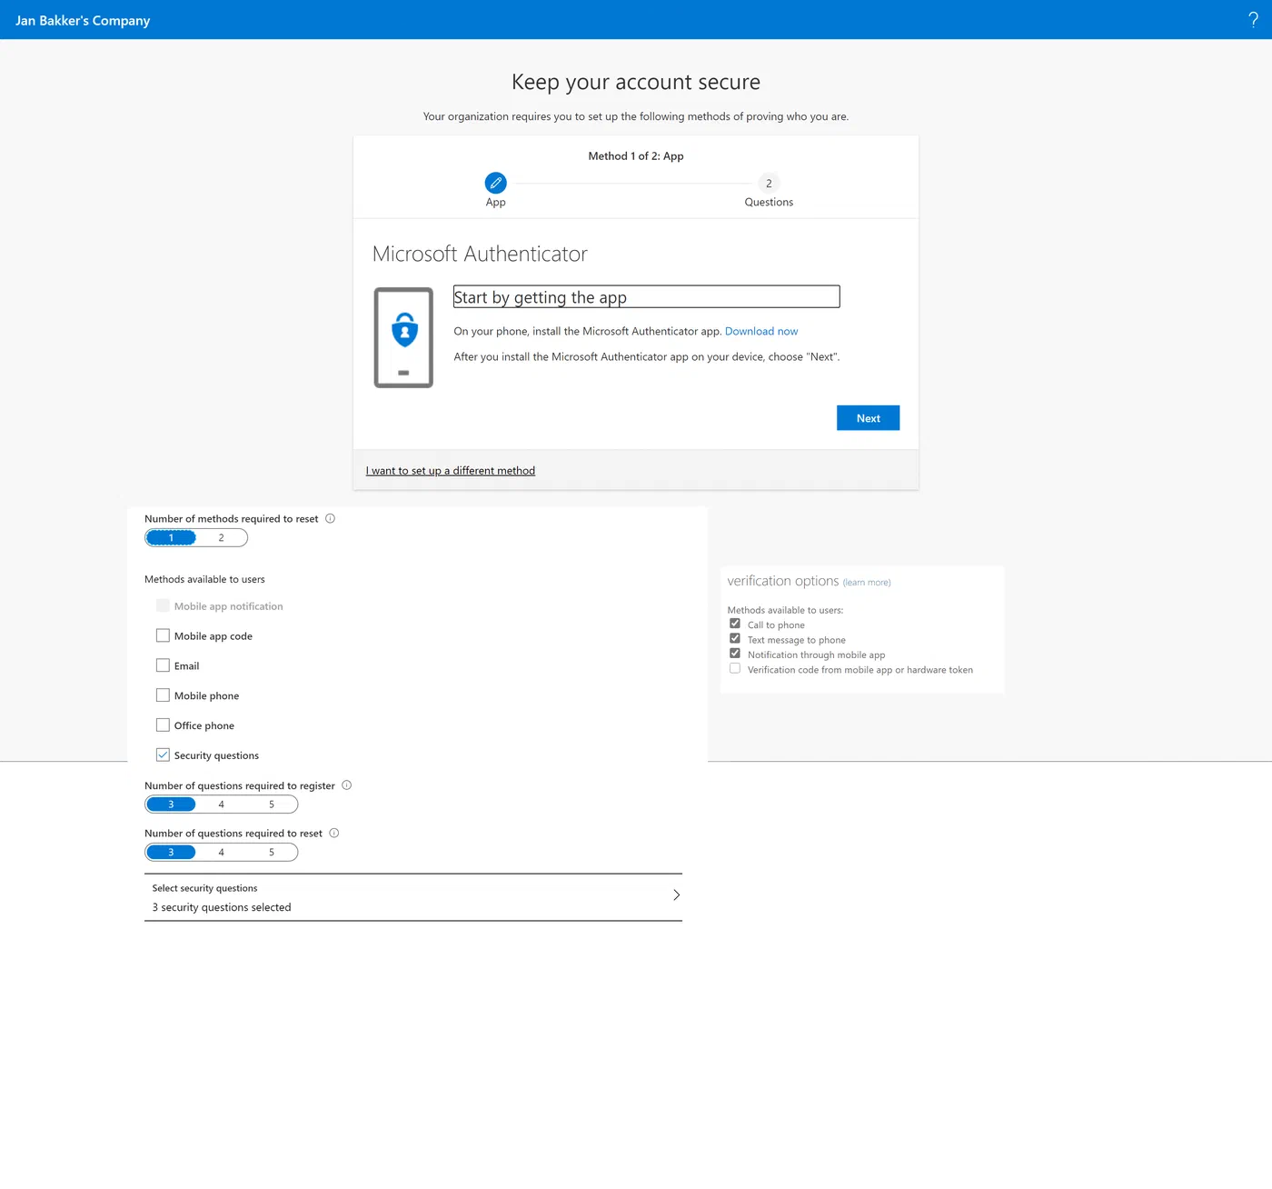Click the Authenticator phone lock illustration
The width and height of the screenshot is (1272, 1189).
(x=403, y=337)
